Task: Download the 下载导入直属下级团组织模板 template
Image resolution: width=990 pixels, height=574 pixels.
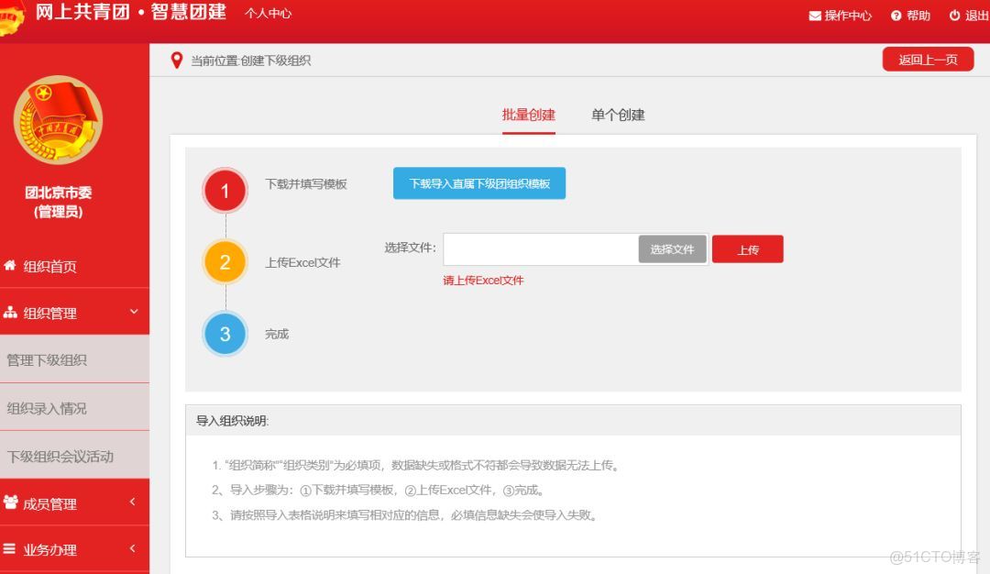Action: tap(478, 183)
